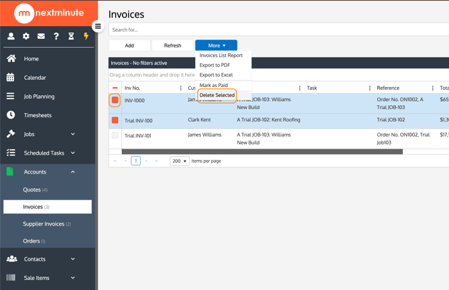Viewport: 449px width, 290px height.
Task: Click the hourglass timer icon
Action: tap(71, 36)
